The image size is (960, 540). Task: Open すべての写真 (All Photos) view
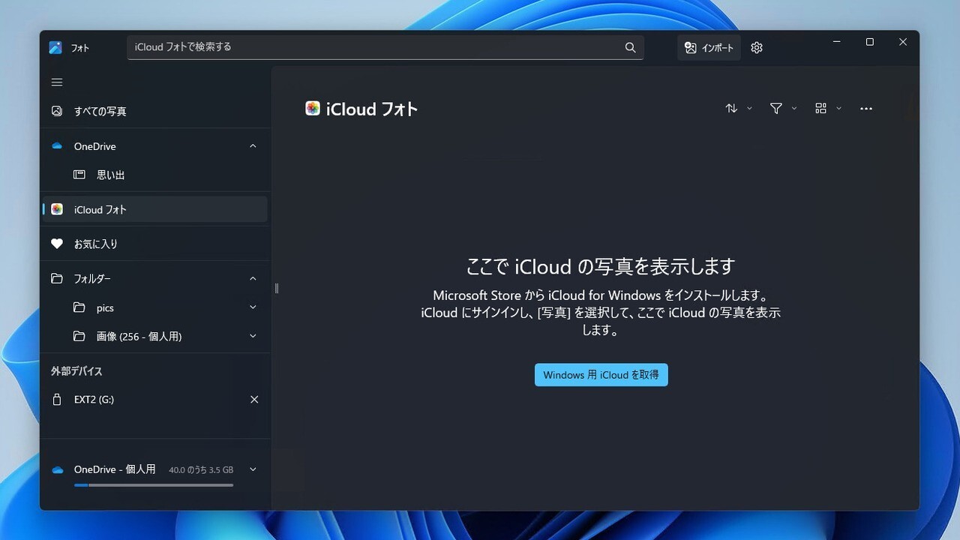point(100,110)
